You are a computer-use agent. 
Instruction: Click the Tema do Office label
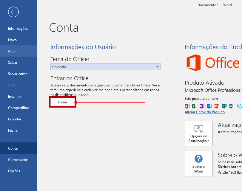coord(70,59)
